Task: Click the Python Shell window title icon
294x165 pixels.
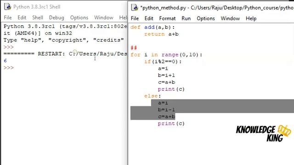Action: coord(7,7)
